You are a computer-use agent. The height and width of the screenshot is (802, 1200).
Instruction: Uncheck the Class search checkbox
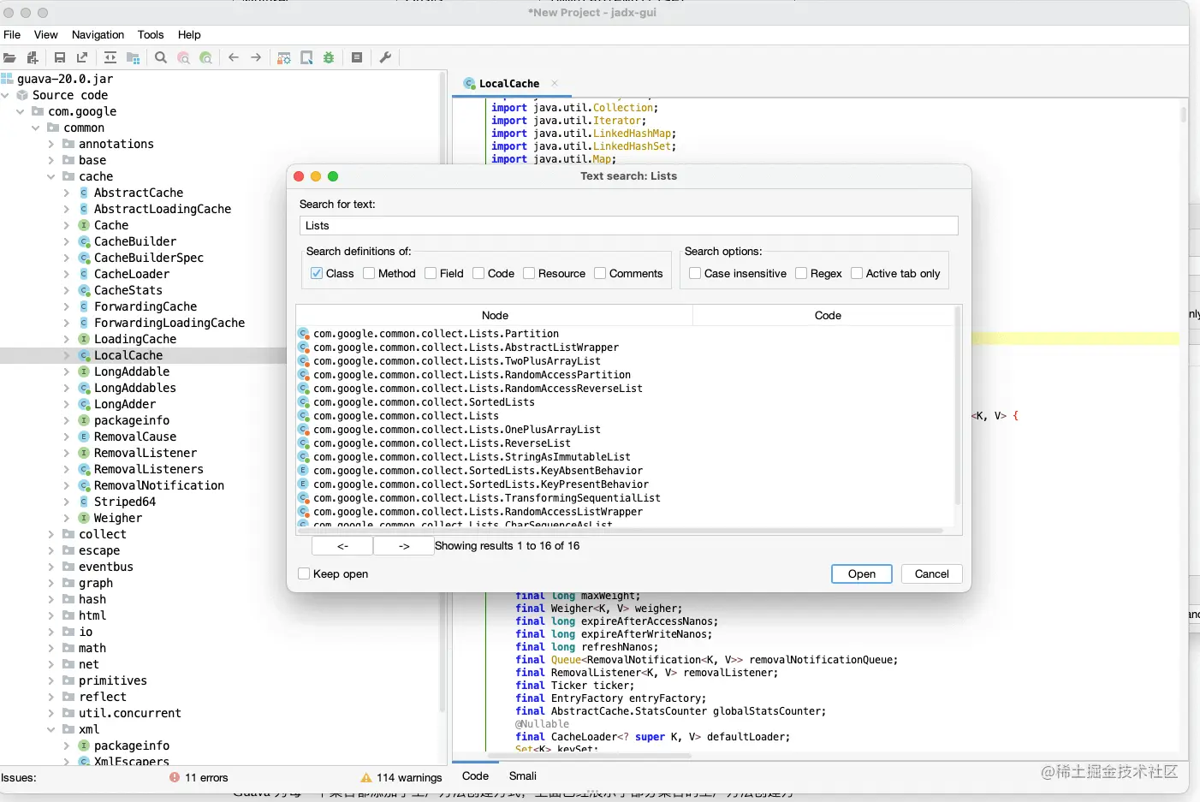point(317,273)
